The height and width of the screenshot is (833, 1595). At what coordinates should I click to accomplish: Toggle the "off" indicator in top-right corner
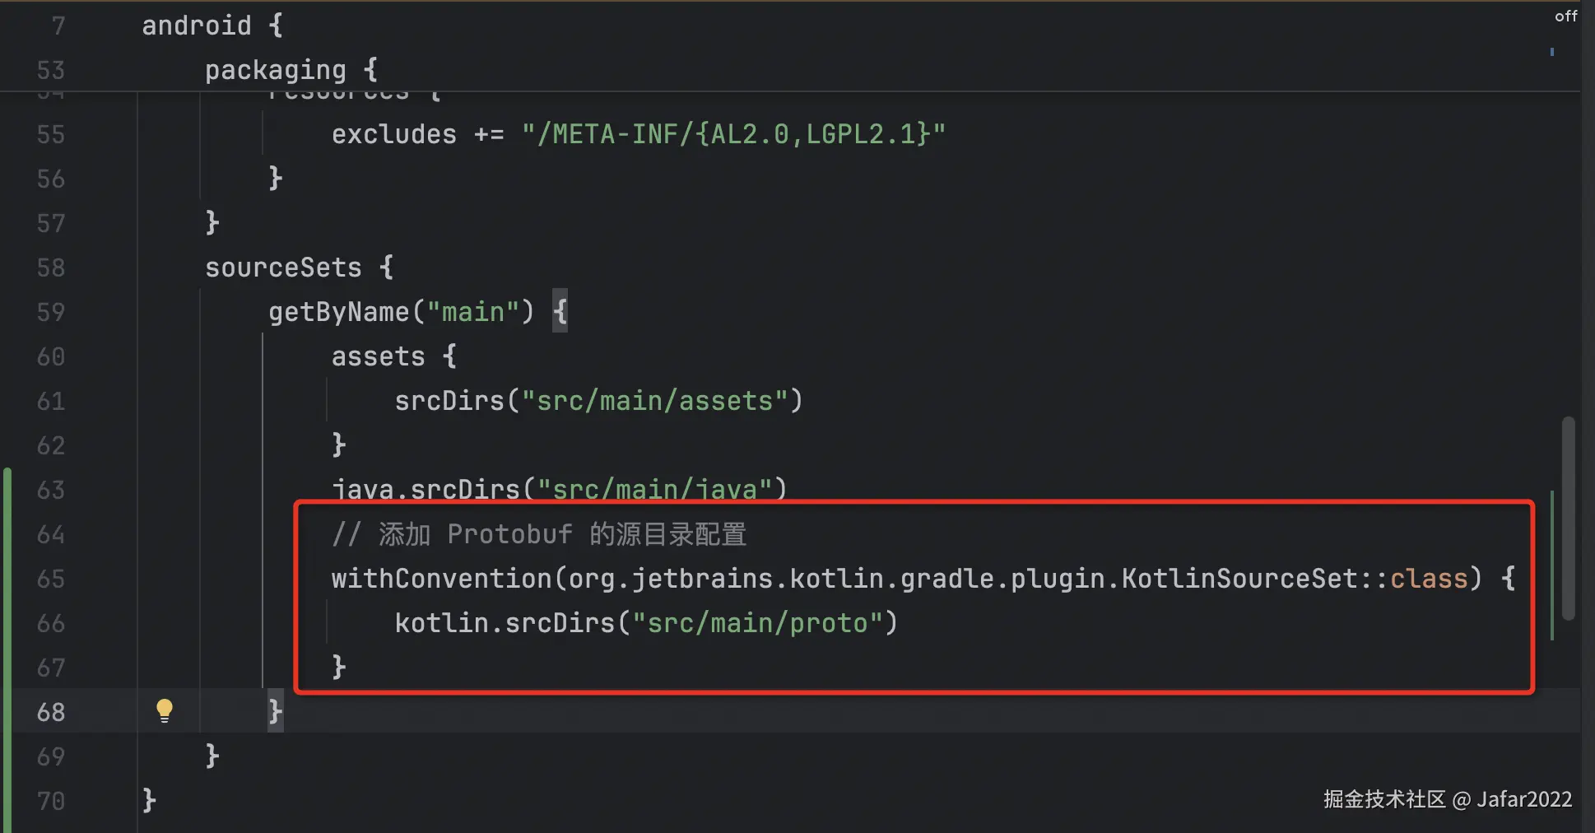(x=1565, y=16)
